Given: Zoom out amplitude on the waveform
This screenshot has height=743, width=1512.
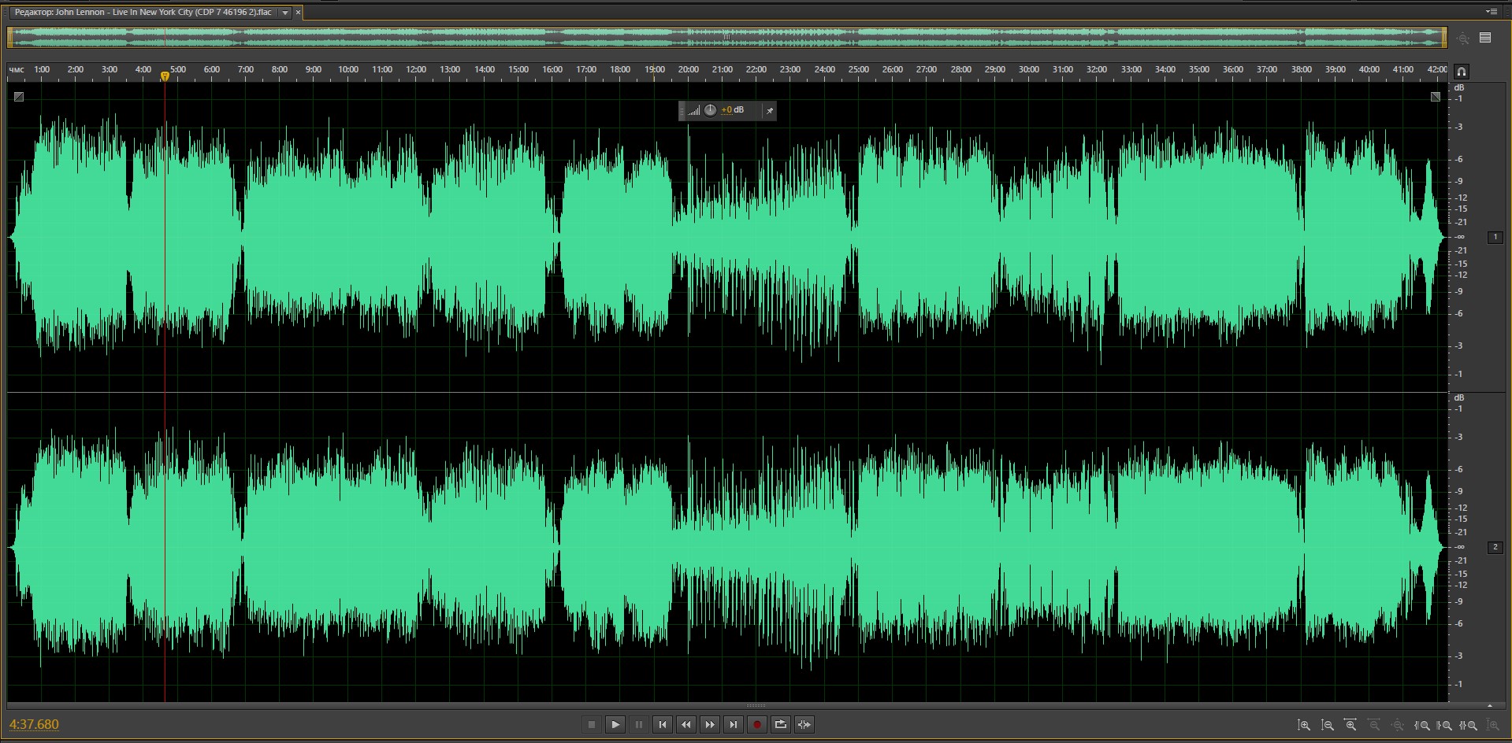Looking at the screenshot, I should tap(1328, 725).
